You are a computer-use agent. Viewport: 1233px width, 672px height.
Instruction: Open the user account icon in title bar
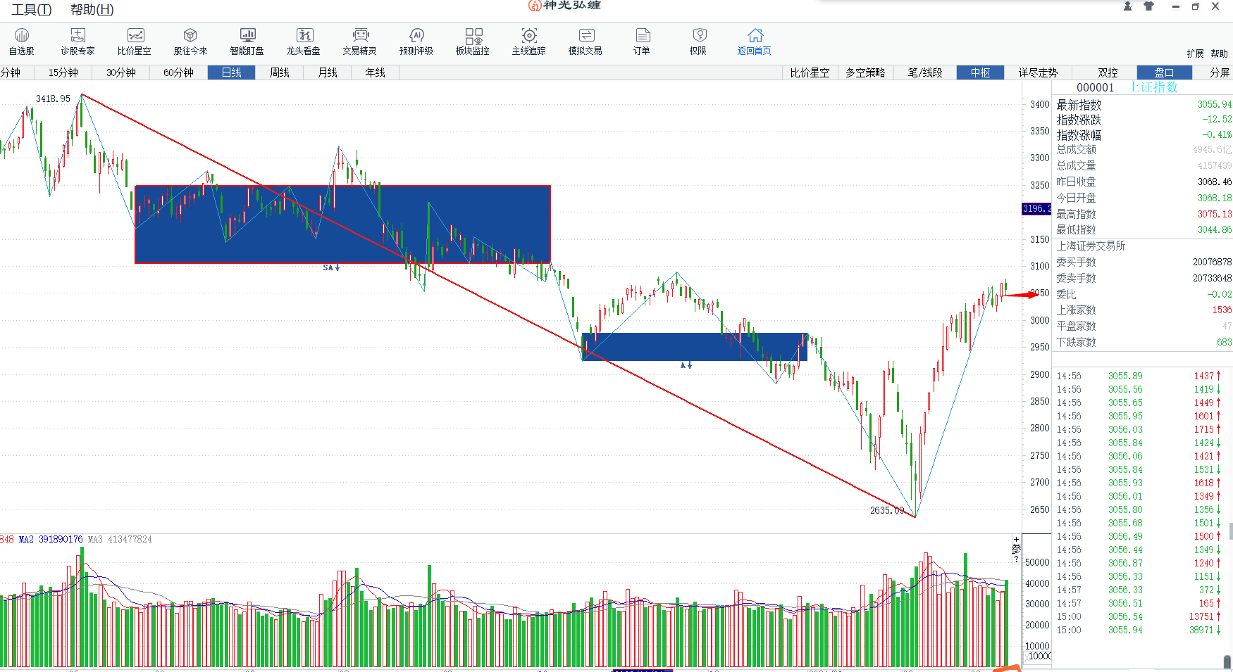tap(1127, 6)
